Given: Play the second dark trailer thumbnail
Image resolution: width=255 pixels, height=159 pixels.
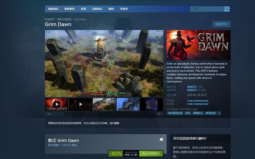Looking at the screenshot, I should [80, 104].
